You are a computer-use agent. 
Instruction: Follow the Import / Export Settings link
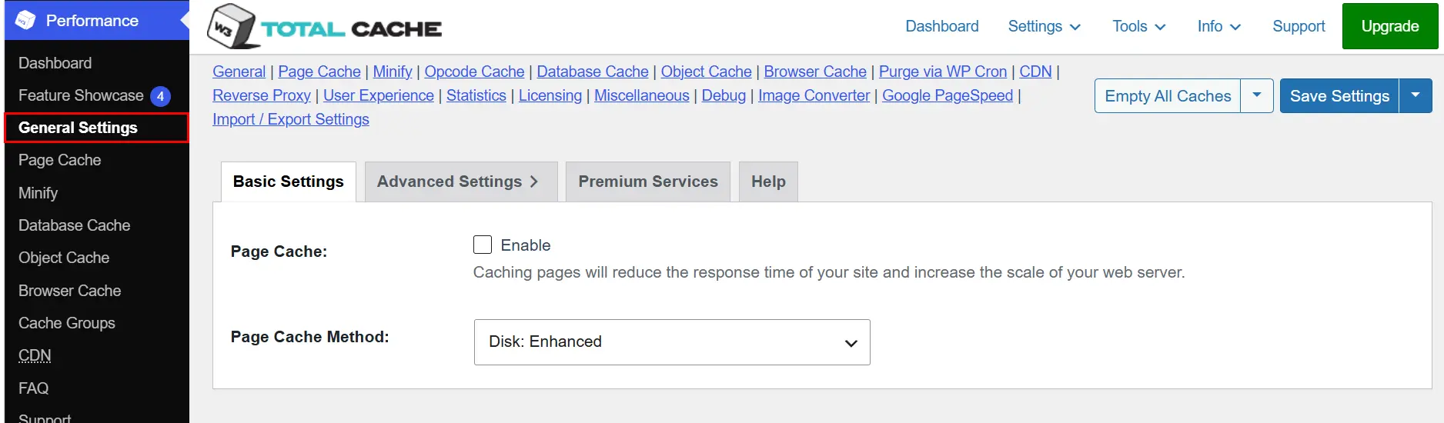291,119
